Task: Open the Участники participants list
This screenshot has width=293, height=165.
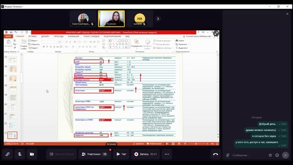Action: (94, 154)
